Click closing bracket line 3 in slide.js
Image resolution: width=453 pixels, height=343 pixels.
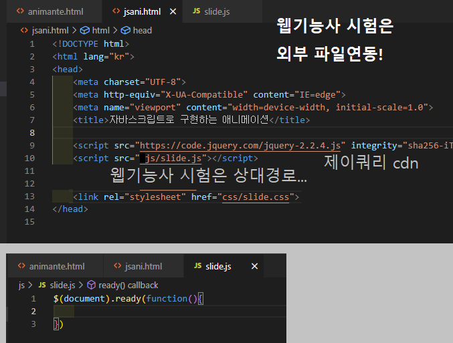pyautogui.click(x=58, y=324)
